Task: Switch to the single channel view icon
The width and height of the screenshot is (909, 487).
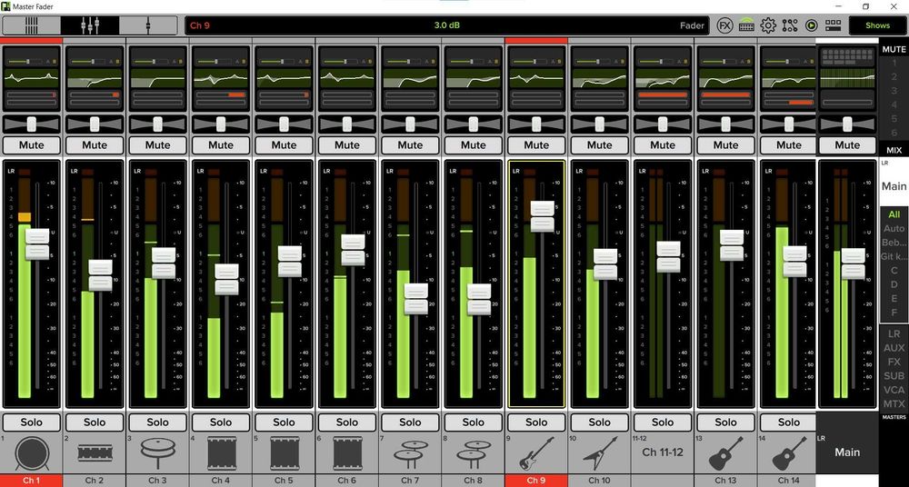Action: [148, 25]
